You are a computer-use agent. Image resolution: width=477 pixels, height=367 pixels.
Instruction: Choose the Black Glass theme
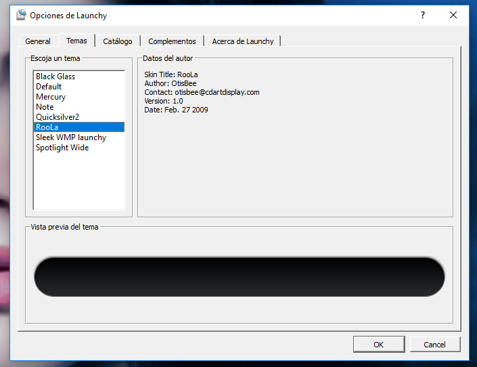click(x=79, y=77)
